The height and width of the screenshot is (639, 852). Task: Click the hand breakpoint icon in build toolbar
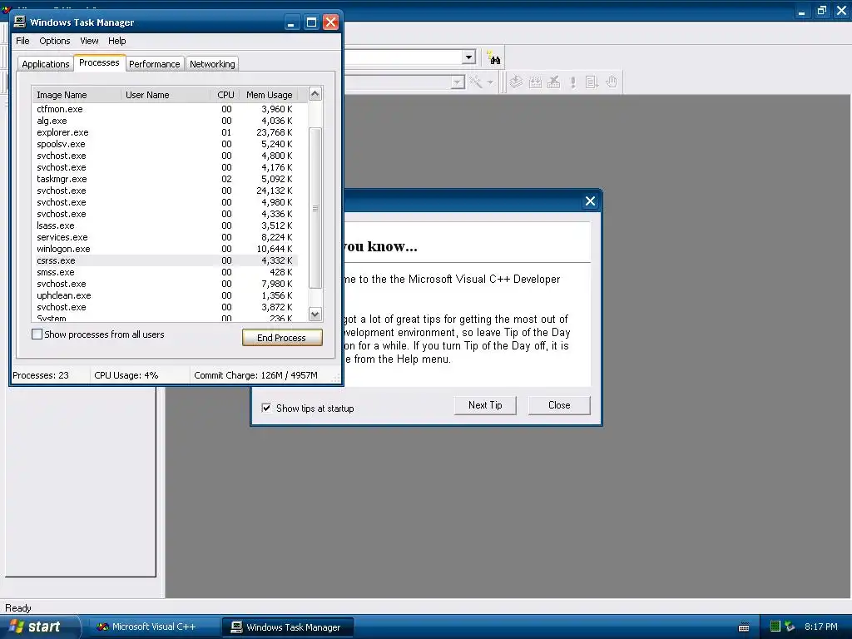point(612,82)
